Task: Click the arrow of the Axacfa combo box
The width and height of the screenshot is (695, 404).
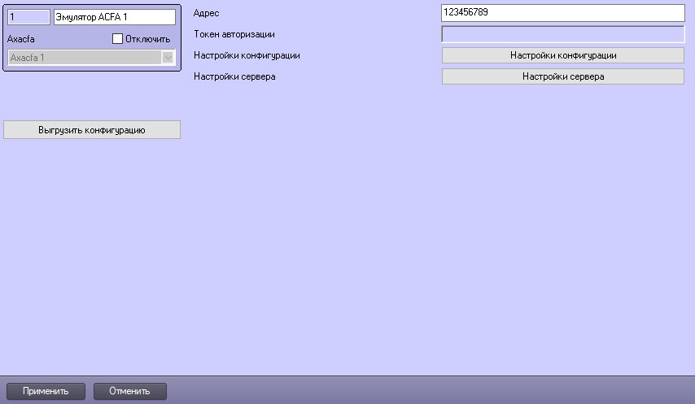Action: coord(168,57)
